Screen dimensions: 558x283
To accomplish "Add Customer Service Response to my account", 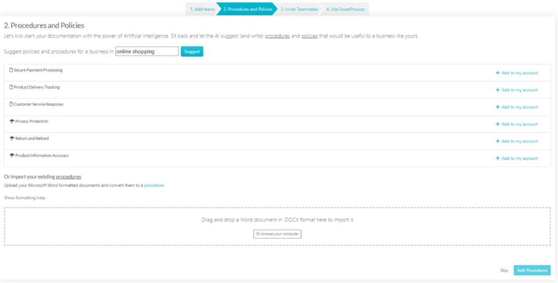I will click(517, 107).
